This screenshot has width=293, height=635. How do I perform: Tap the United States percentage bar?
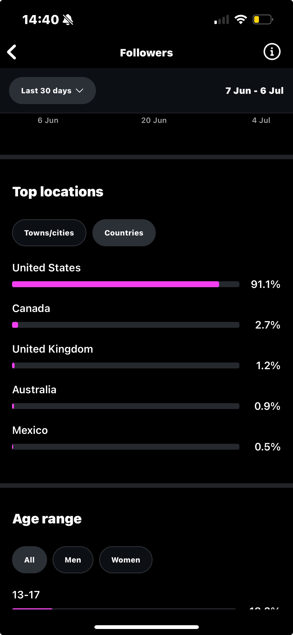pyautogui.click(x=126, y=284)
